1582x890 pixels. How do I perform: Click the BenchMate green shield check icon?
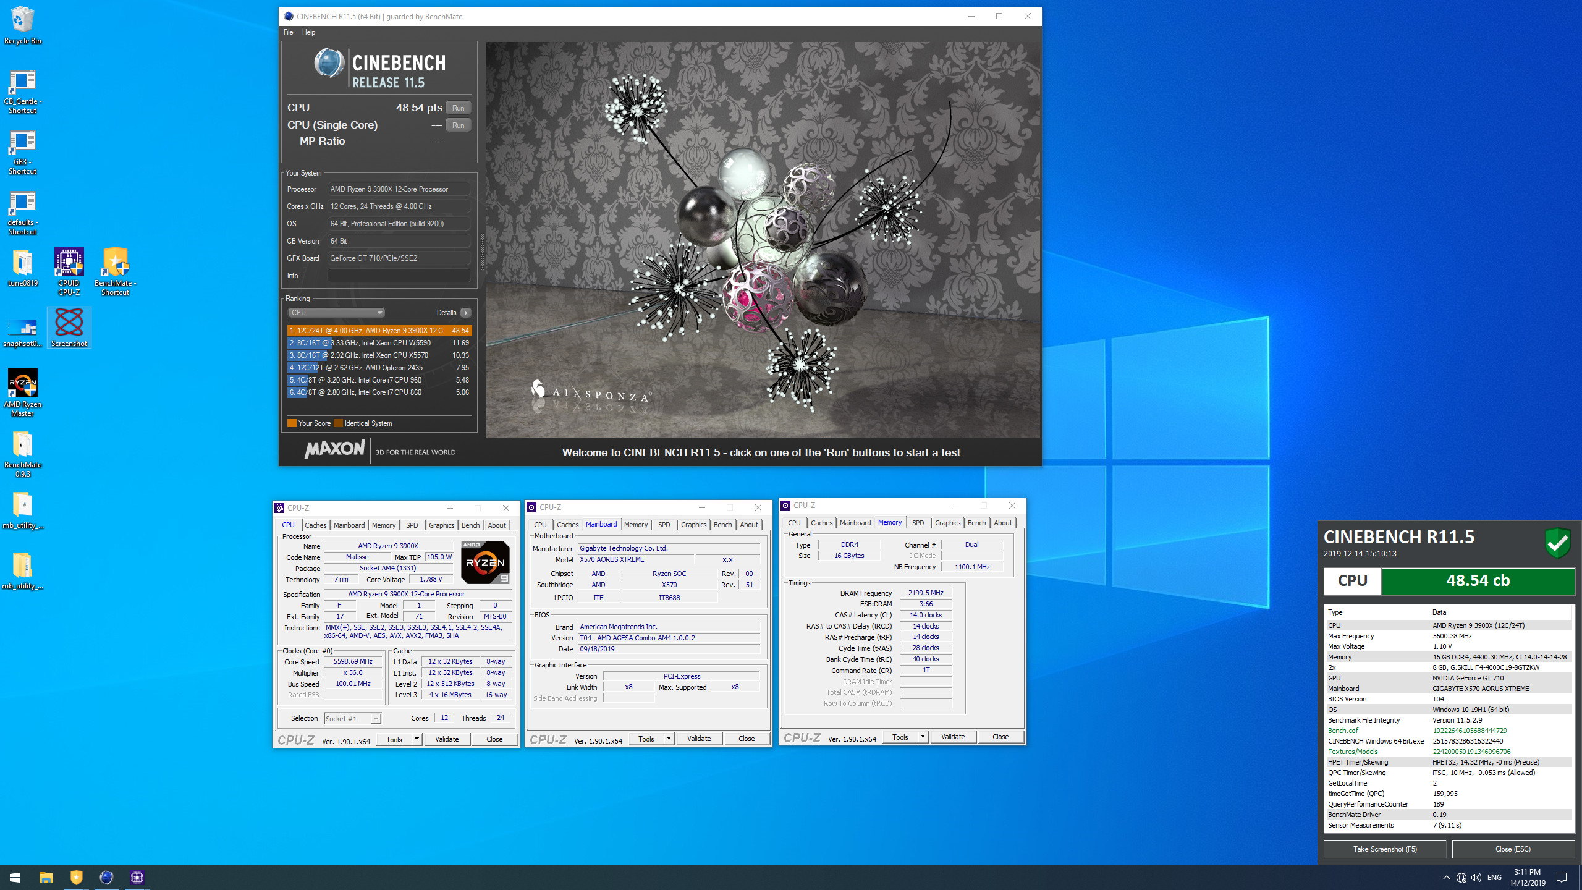coord(1557,543)
